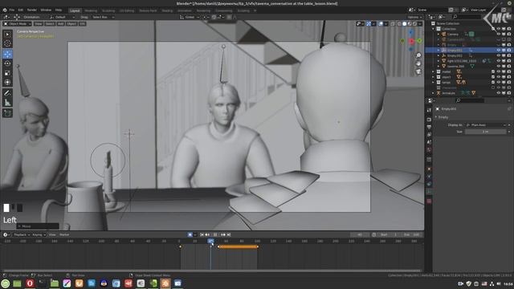The image size is (514, 289).
Task: Toggle exclude checkbox for object collection
Action: pos(493,77)
